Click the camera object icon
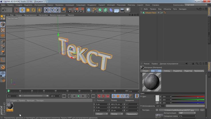The image size is (211, 119). tap(122, 10)
